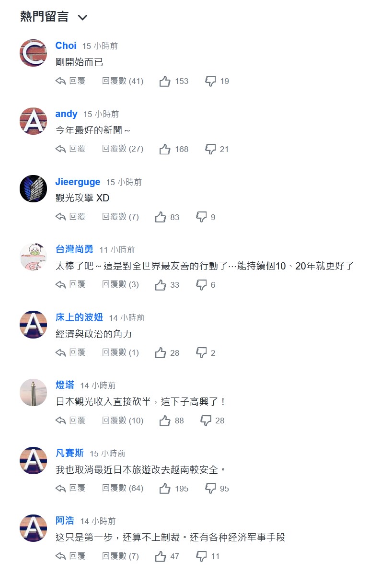
Task: Thumbs-up andy's comment
Action: click(x=165, y=149)
